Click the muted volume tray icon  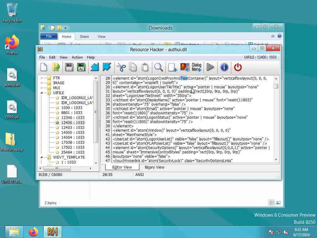[x=286, y=232]
